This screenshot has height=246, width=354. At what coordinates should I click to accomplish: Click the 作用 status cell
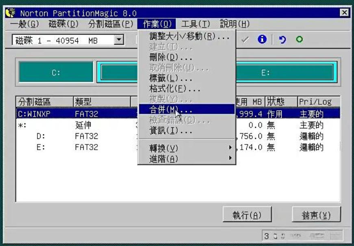274,114
